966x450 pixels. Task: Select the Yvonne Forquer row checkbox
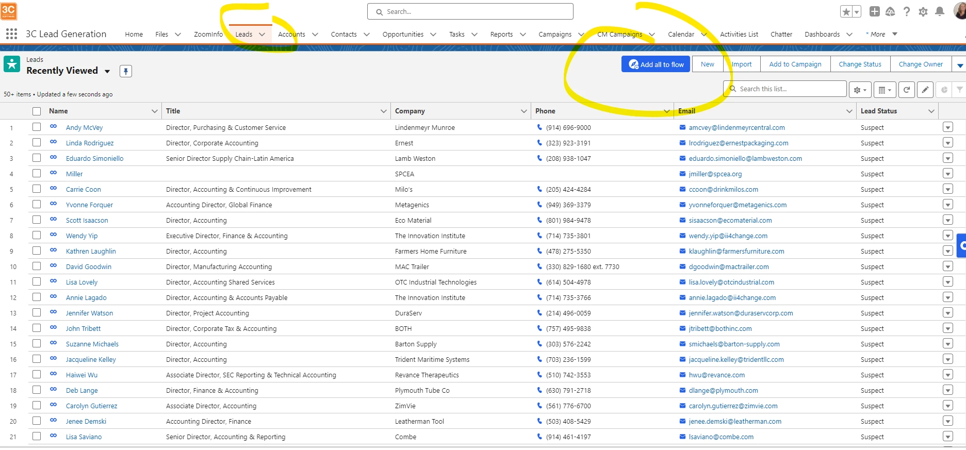[36, 204]
